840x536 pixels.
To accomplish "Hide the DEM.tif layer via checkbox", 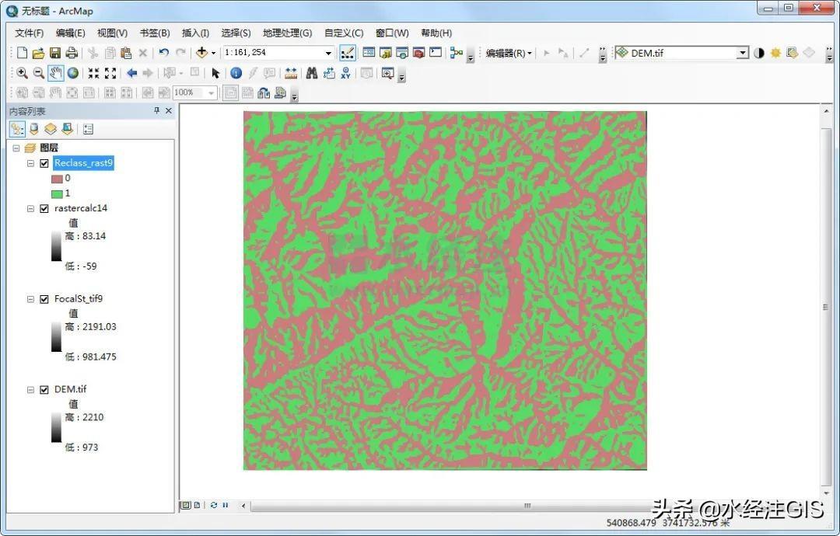I will click(x=44, y=389).
